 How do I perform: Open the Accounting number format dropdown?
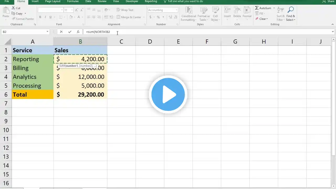(177, 10)
